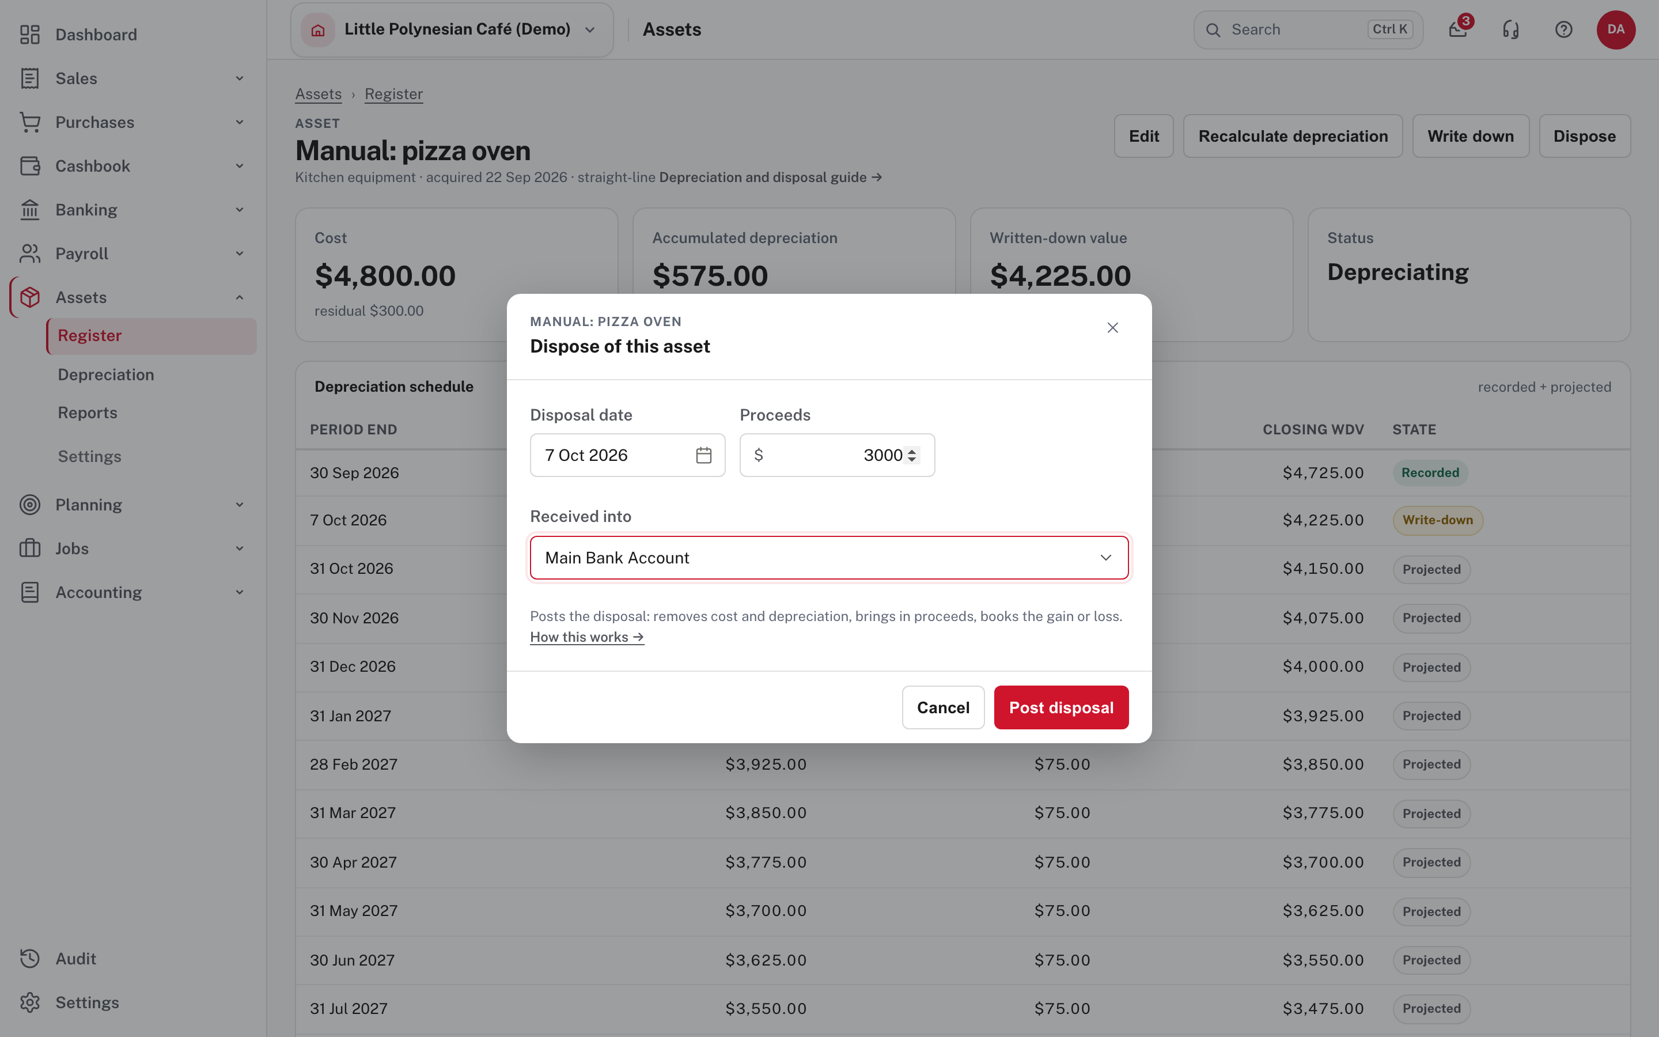Click the Proceeds amount stepper arrows
This screenshot has height=1037, width=1659.
click(x=912, y=455)
